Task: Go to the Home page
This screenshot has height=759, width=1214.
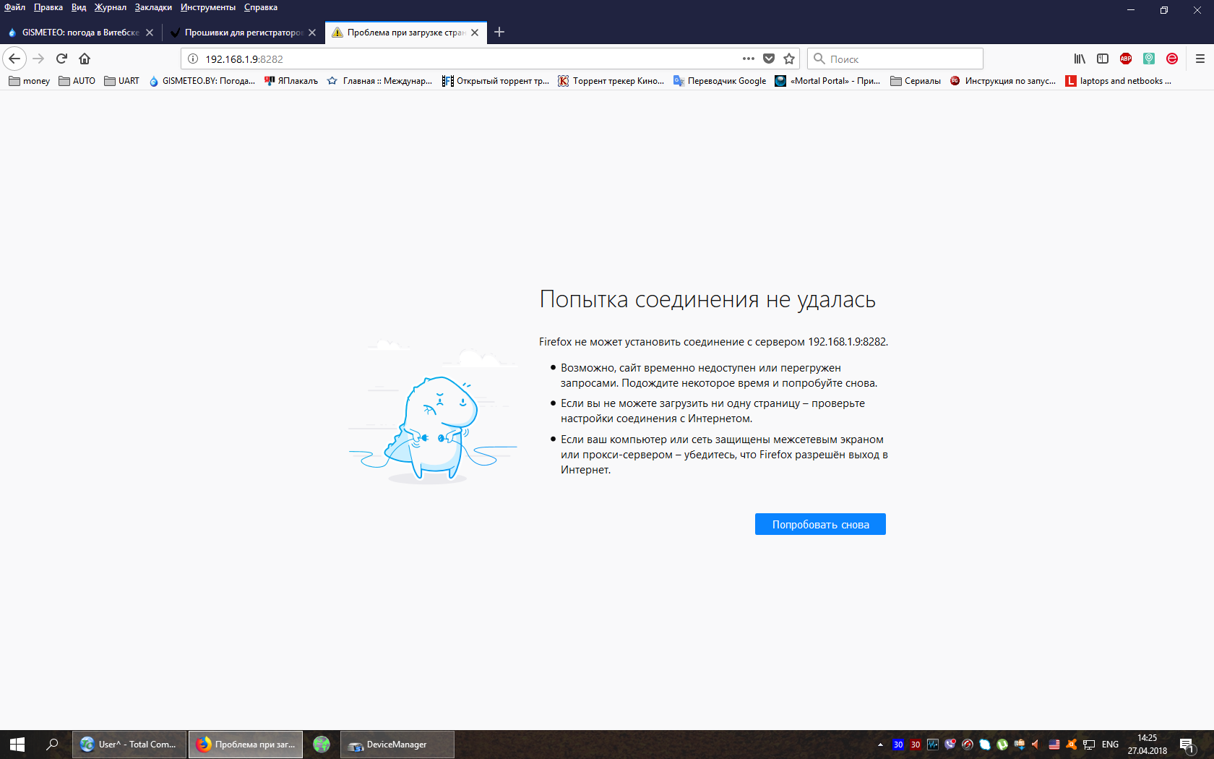Action: point(85,59)
